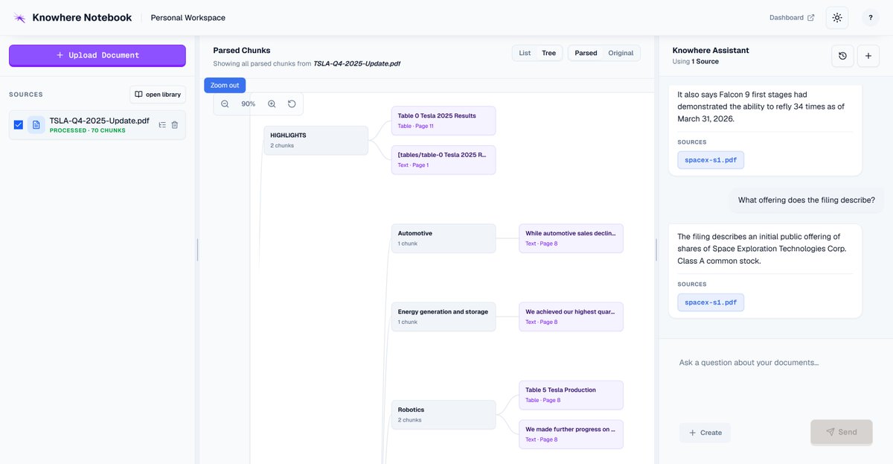Click the Knowhere Notebook logo icon
This screenshot has width=893, height=464.
pos(19,18)
